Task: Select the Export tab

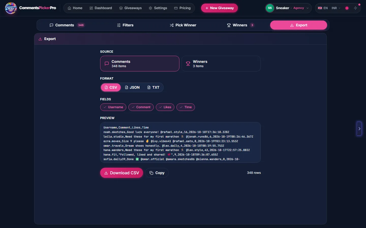Action: (298, 25)
